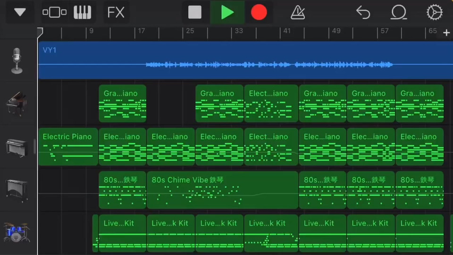
Task: Click bar 25 on the ruler
Action: click(190, 31)
